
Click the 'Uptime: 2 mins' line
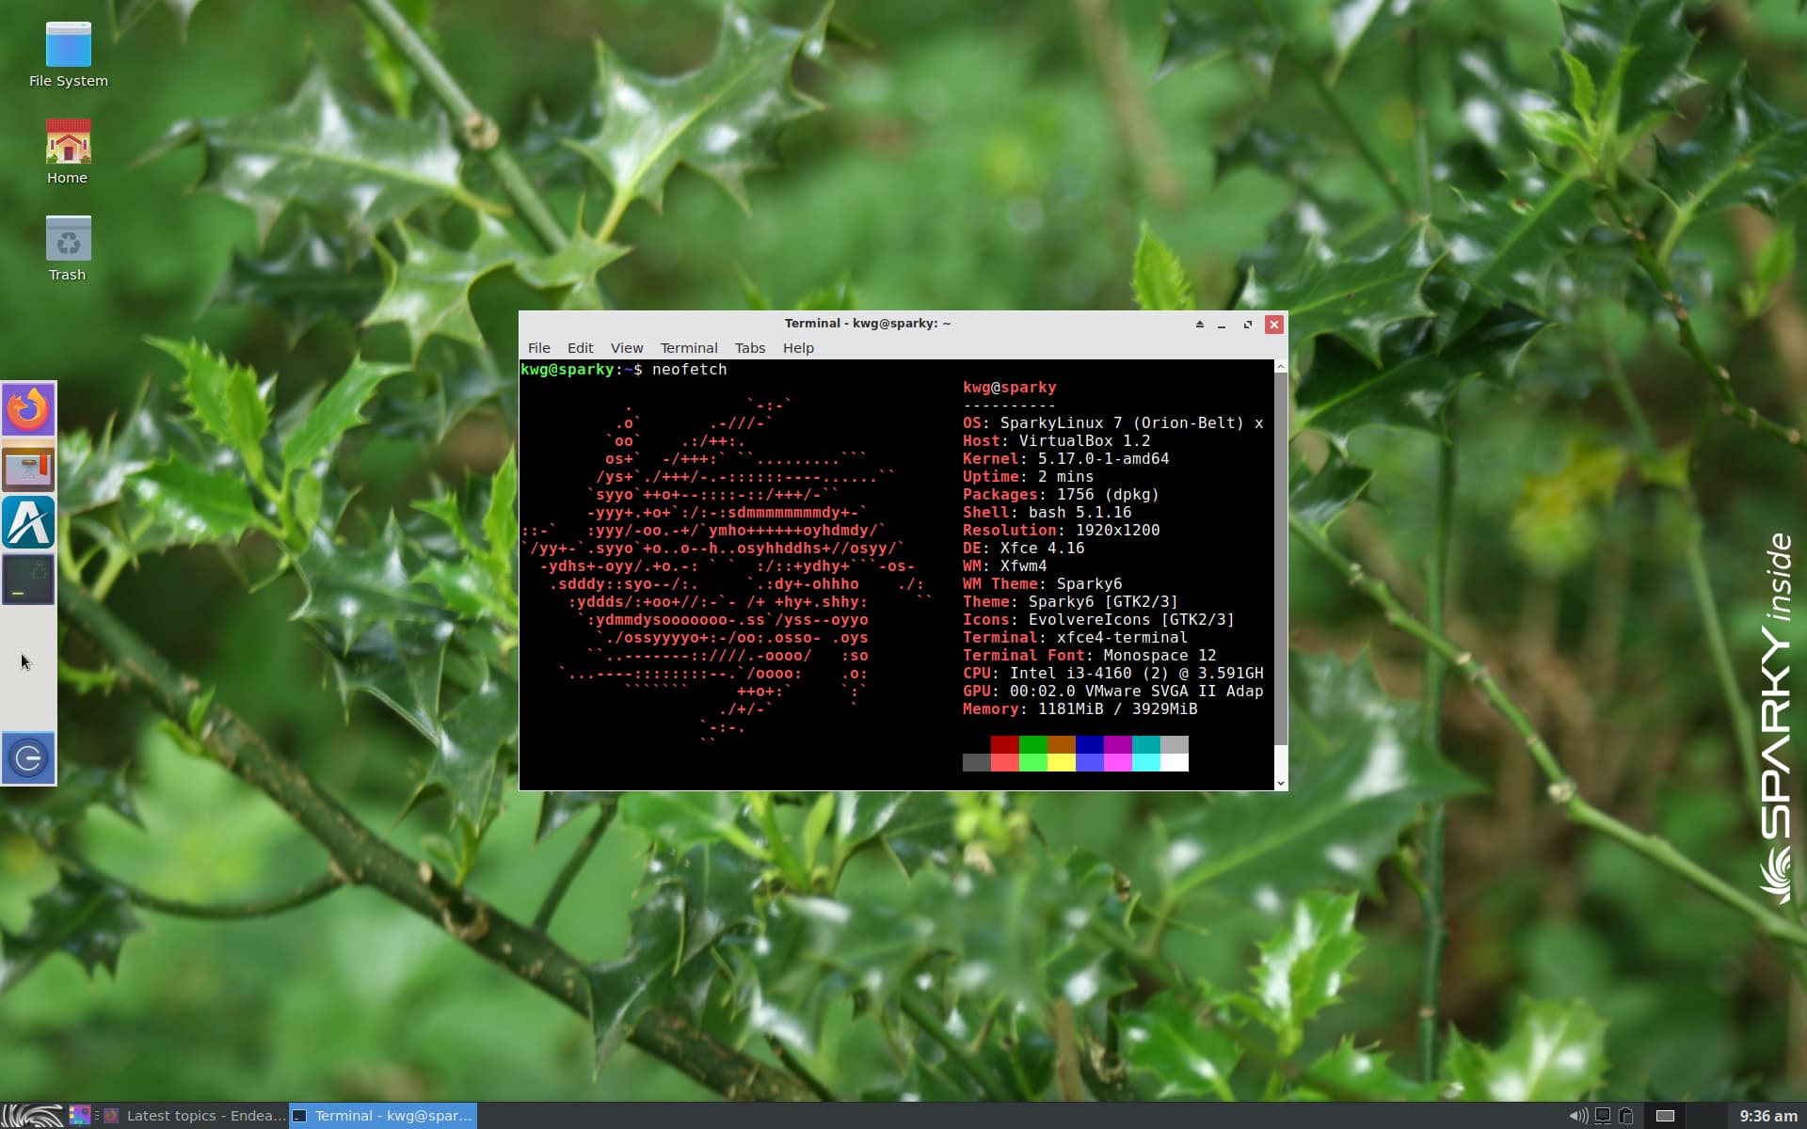pos(1028,477)
